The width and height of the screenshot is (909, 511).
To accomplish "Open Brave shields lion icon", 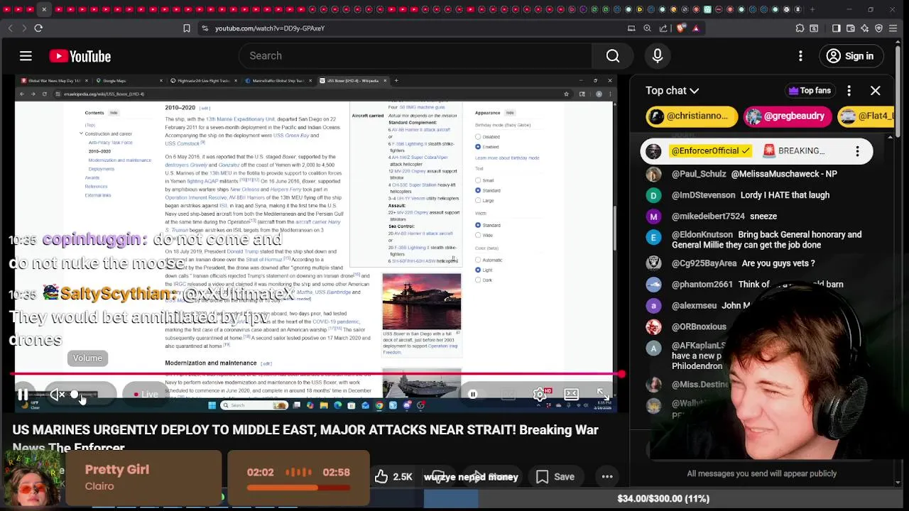I will (681, 28).
